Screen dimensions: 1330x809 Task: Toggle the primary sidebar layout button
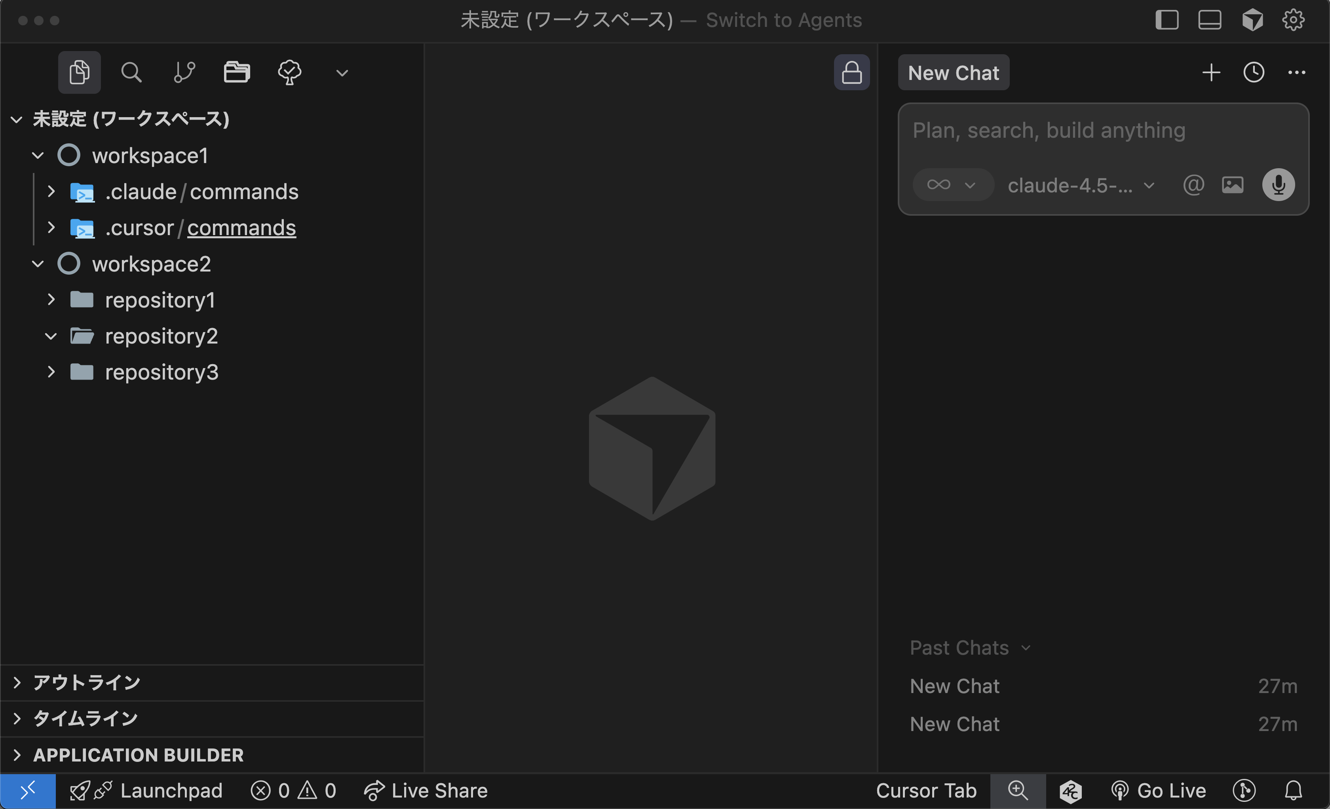(x=1167, y=21)
